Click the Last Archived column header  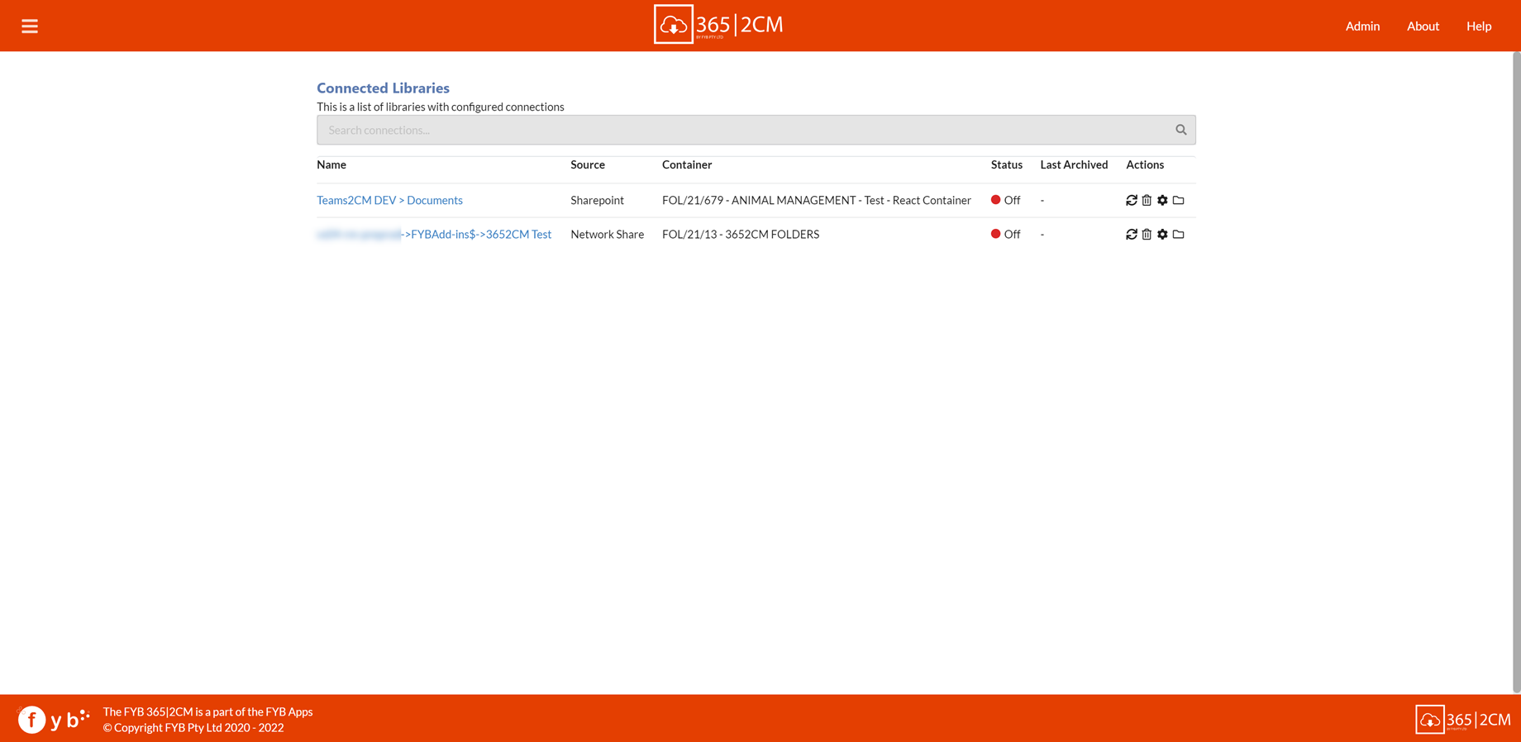pos(1074,164)
